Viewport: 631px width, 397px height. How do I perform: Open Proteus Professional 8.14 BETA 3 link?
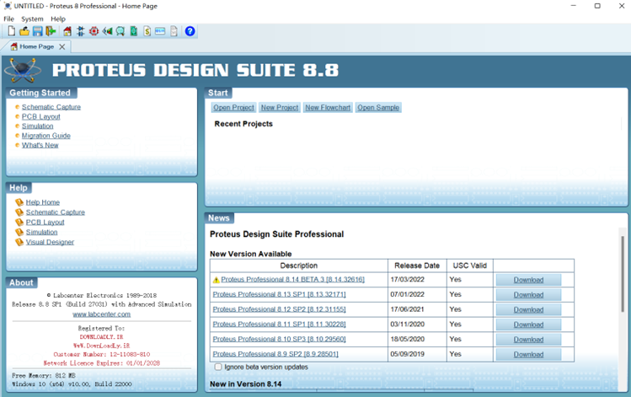tap(292, 280)
